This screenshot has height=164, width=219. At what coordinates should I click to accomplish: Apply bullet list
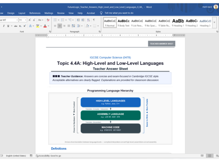(55, 20)
